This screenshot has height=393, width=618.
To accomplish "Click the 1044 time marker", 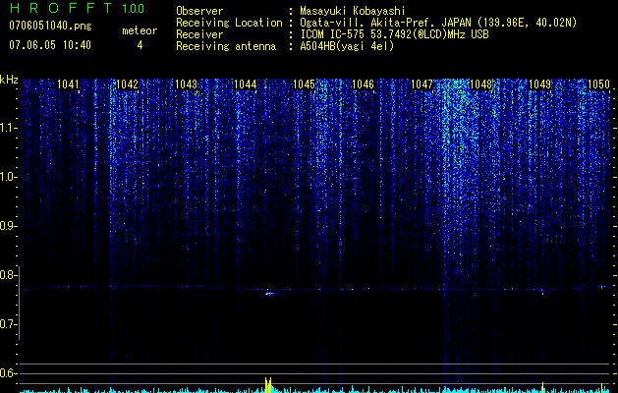I will pos(246,84).
